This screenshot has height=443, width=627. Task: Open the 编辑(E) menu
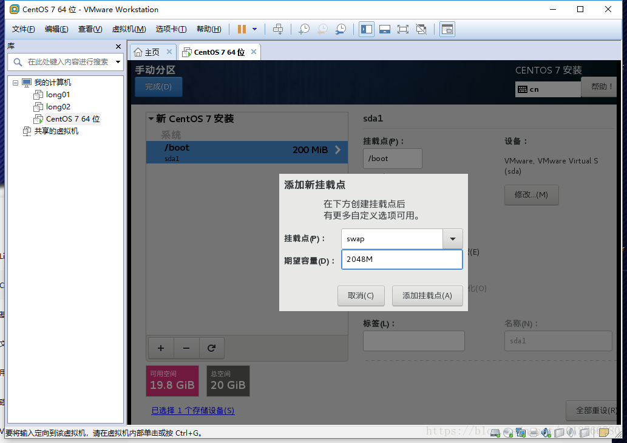[x=56, y=29]
